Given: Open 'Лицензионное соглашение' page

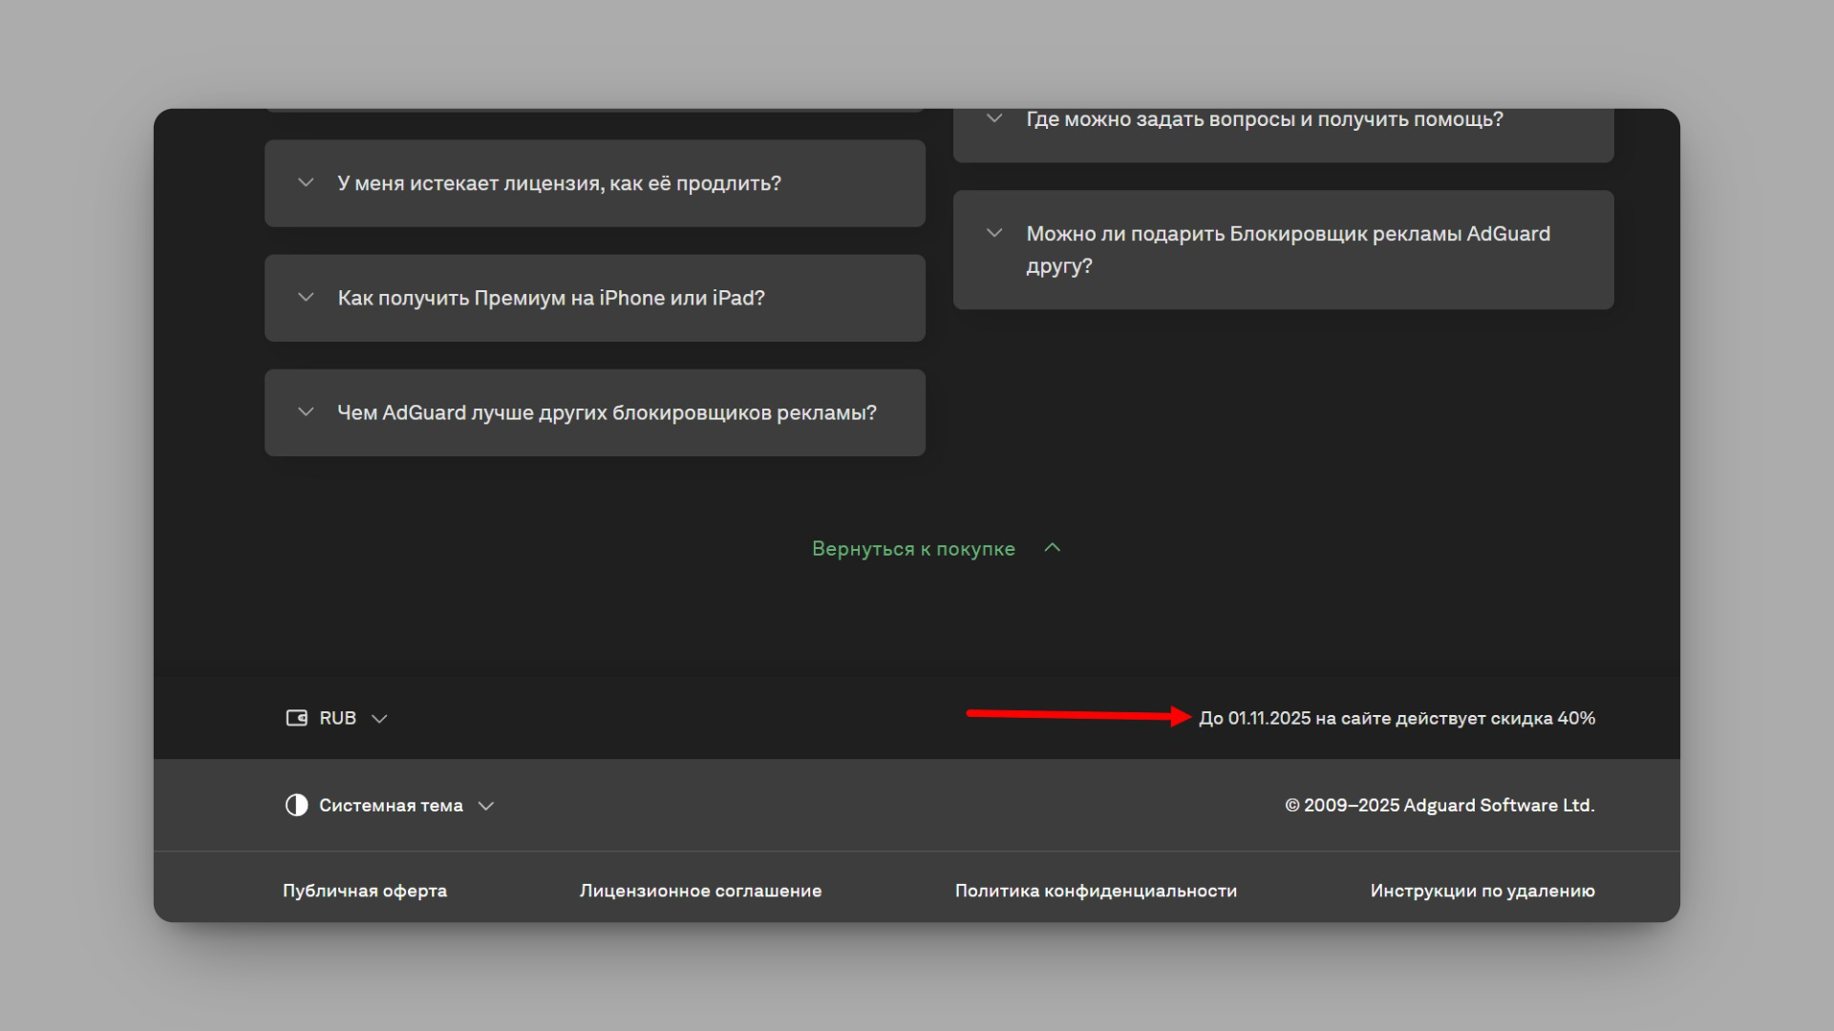Looking at the screenshot, I should pyautogui.click(x=700, y=890).
